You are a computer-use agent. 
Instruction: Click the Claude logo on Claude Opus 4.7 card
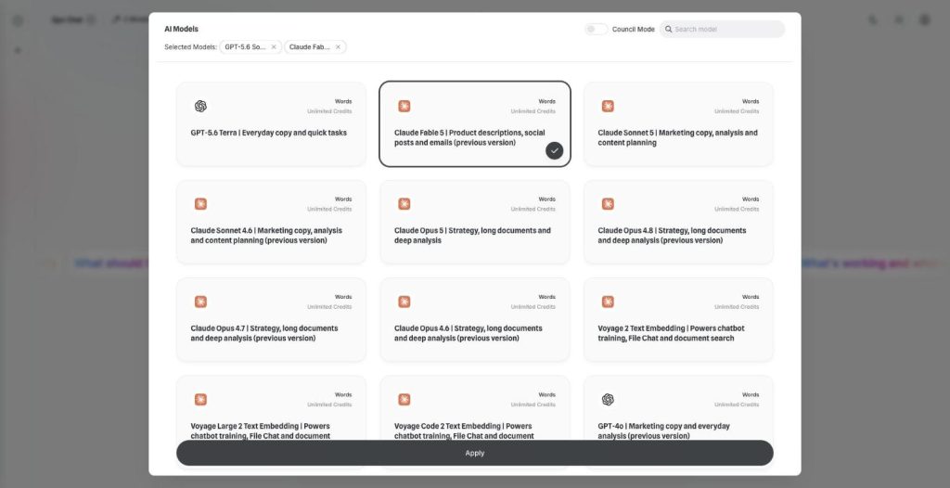pos(200,302)
